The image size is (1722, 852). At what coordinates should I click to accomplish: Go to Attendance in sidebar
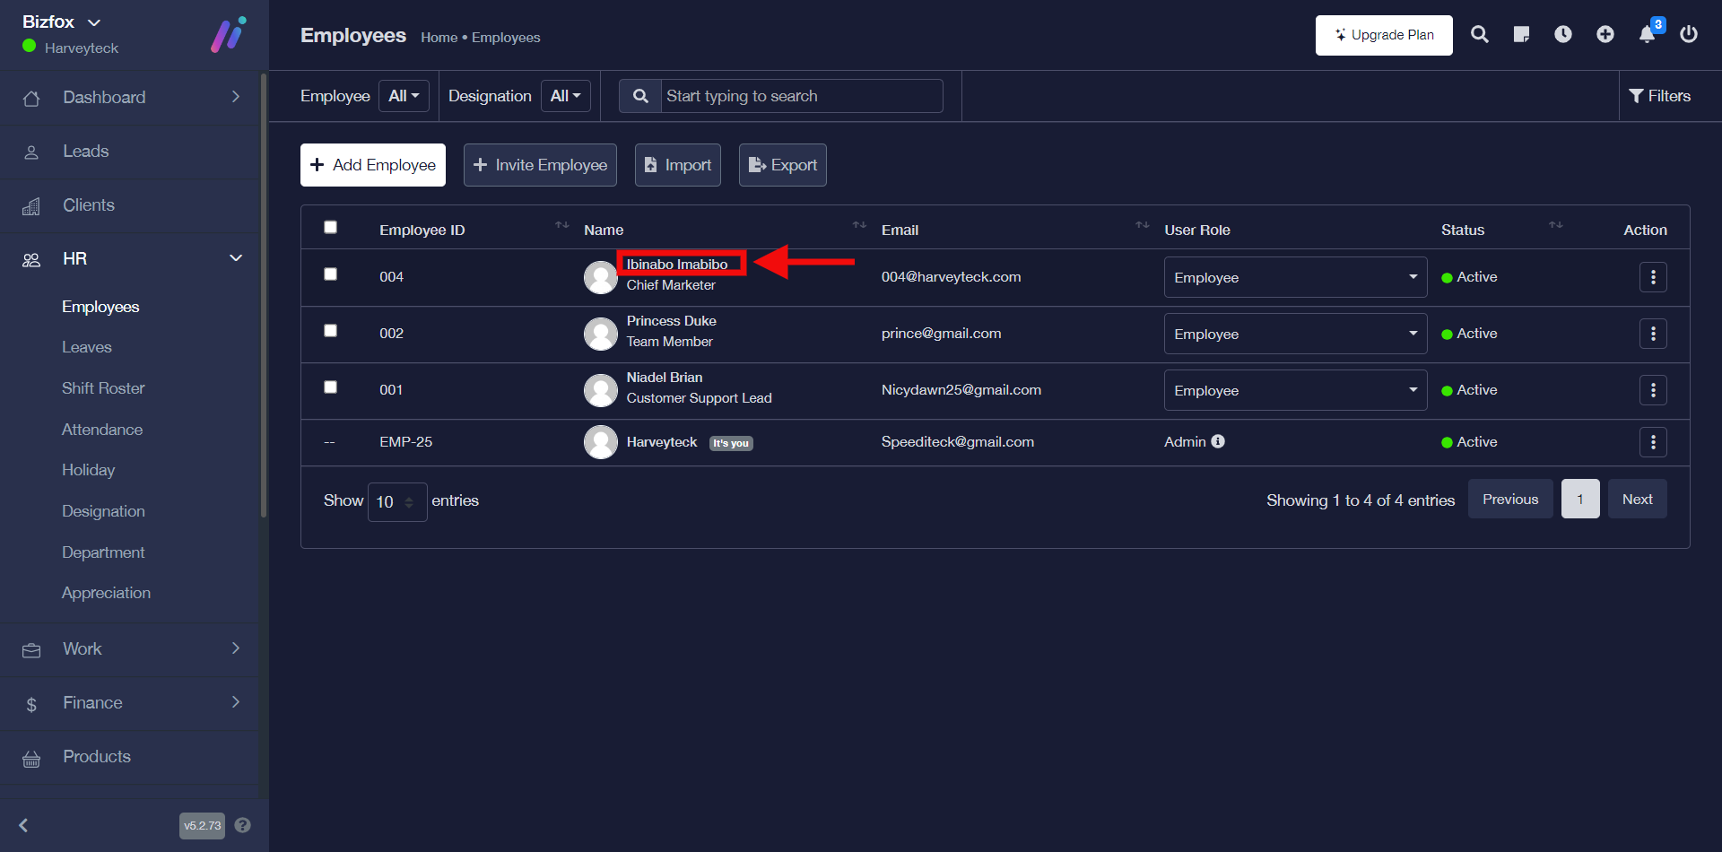click(102, 430)
